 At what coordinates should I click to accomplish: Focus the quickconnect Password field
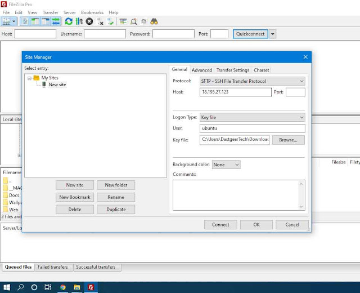(173, 34)
